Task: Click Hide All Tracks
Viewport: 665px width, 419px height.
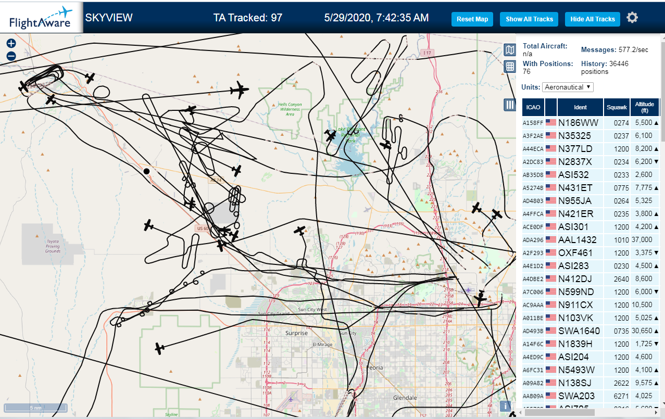Action: 593,19
